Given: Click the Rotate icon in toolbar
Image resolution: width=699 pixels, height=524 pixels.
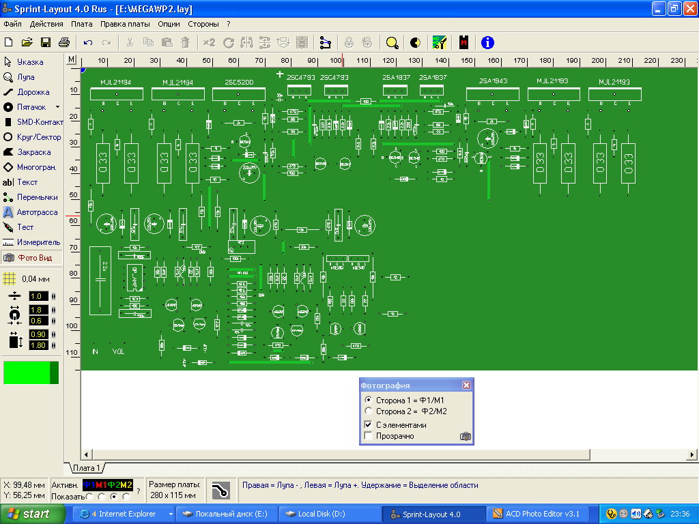Looking at the screenshot, I should point(229,42).
